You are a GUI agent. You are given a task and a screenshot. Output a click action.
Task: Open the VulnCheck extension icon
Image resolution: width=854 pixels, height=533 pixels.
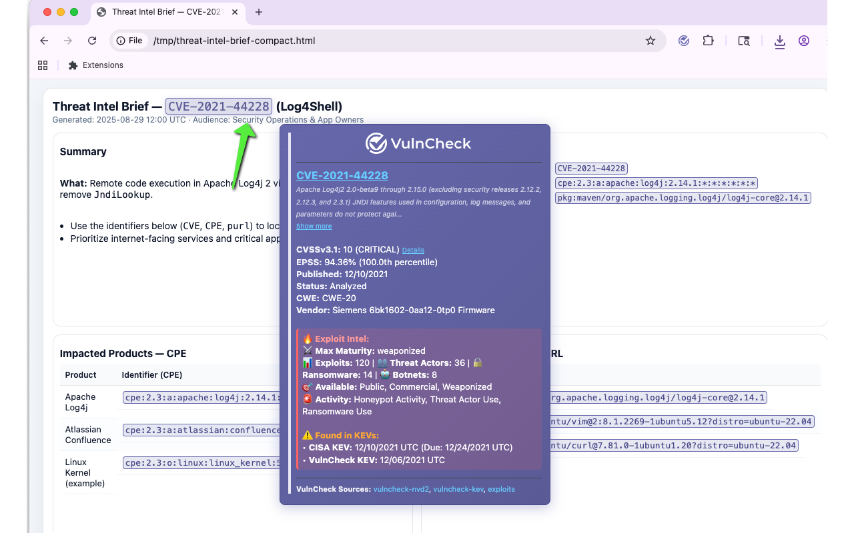(684, 41)
